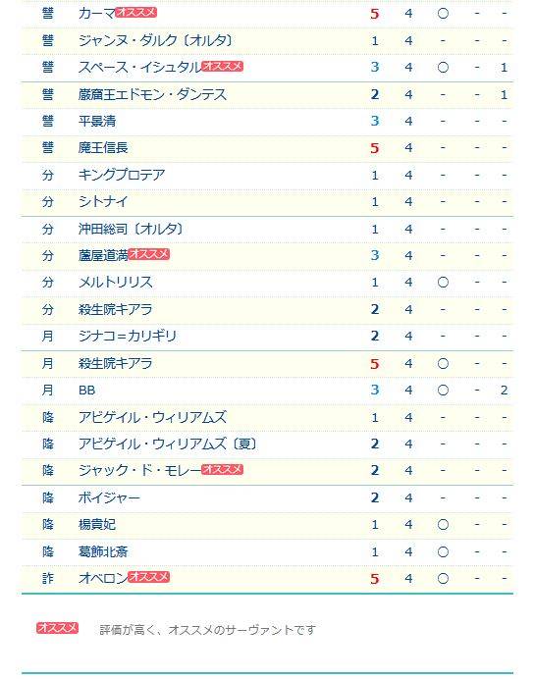The width and height of the screenshot is (534, 679).
Task: Open 巌窟王エドモン・ダンテス page
Action: (x=152, y=94)
